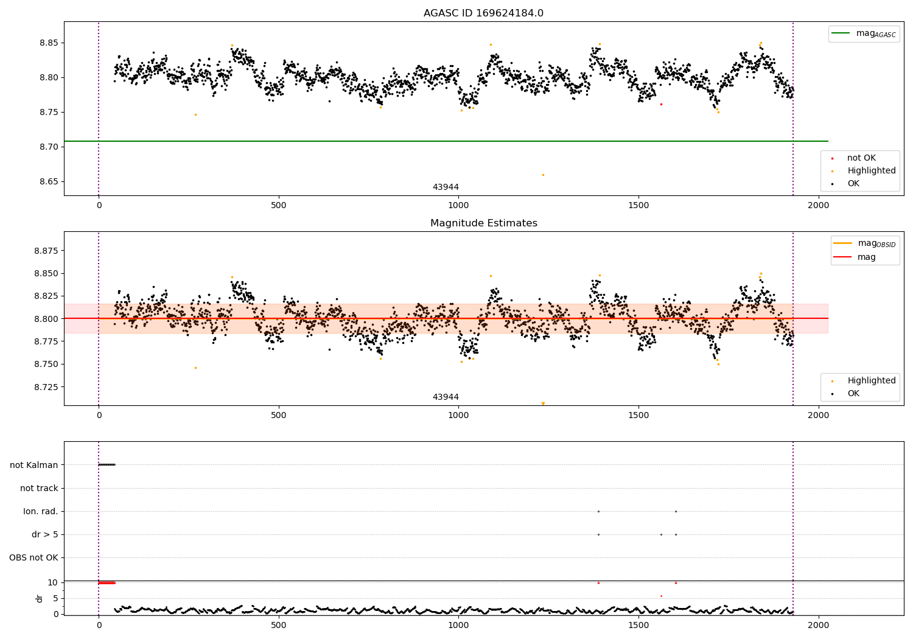Click the x-axis tick 1500 in middle plot
913x639 pixels.
638,416
